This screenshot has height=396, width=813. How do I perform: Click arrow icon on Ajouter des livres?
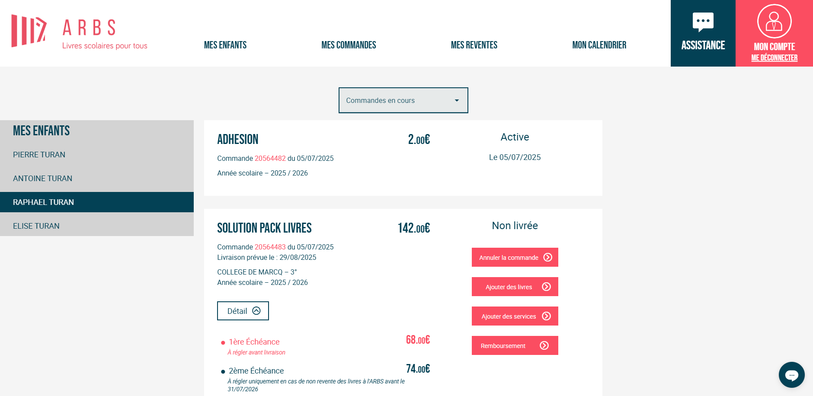pyautogui.click(x=547, y=287)
